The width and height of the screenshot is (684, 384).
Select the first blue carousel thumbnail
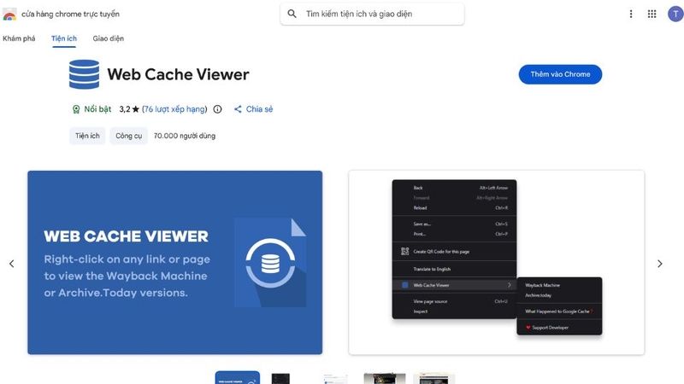click(238, 378)
